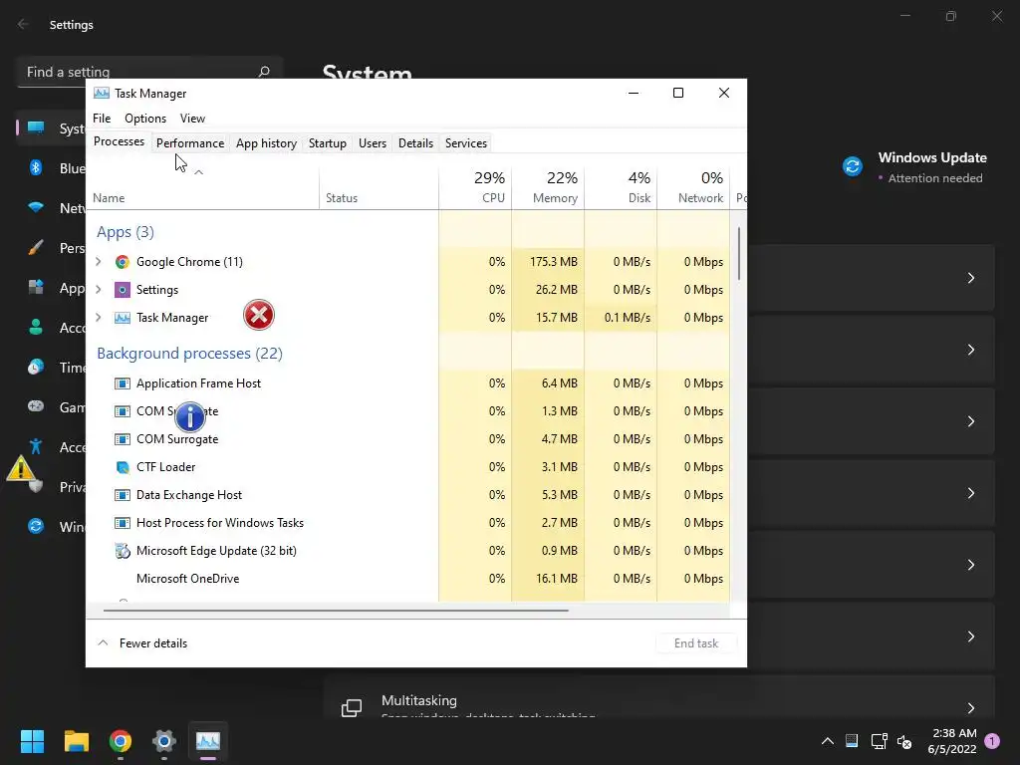Select the Microsoft OneDrive process row
Viewport: 1020px width, 765px height.
click(x=407, y=579)
